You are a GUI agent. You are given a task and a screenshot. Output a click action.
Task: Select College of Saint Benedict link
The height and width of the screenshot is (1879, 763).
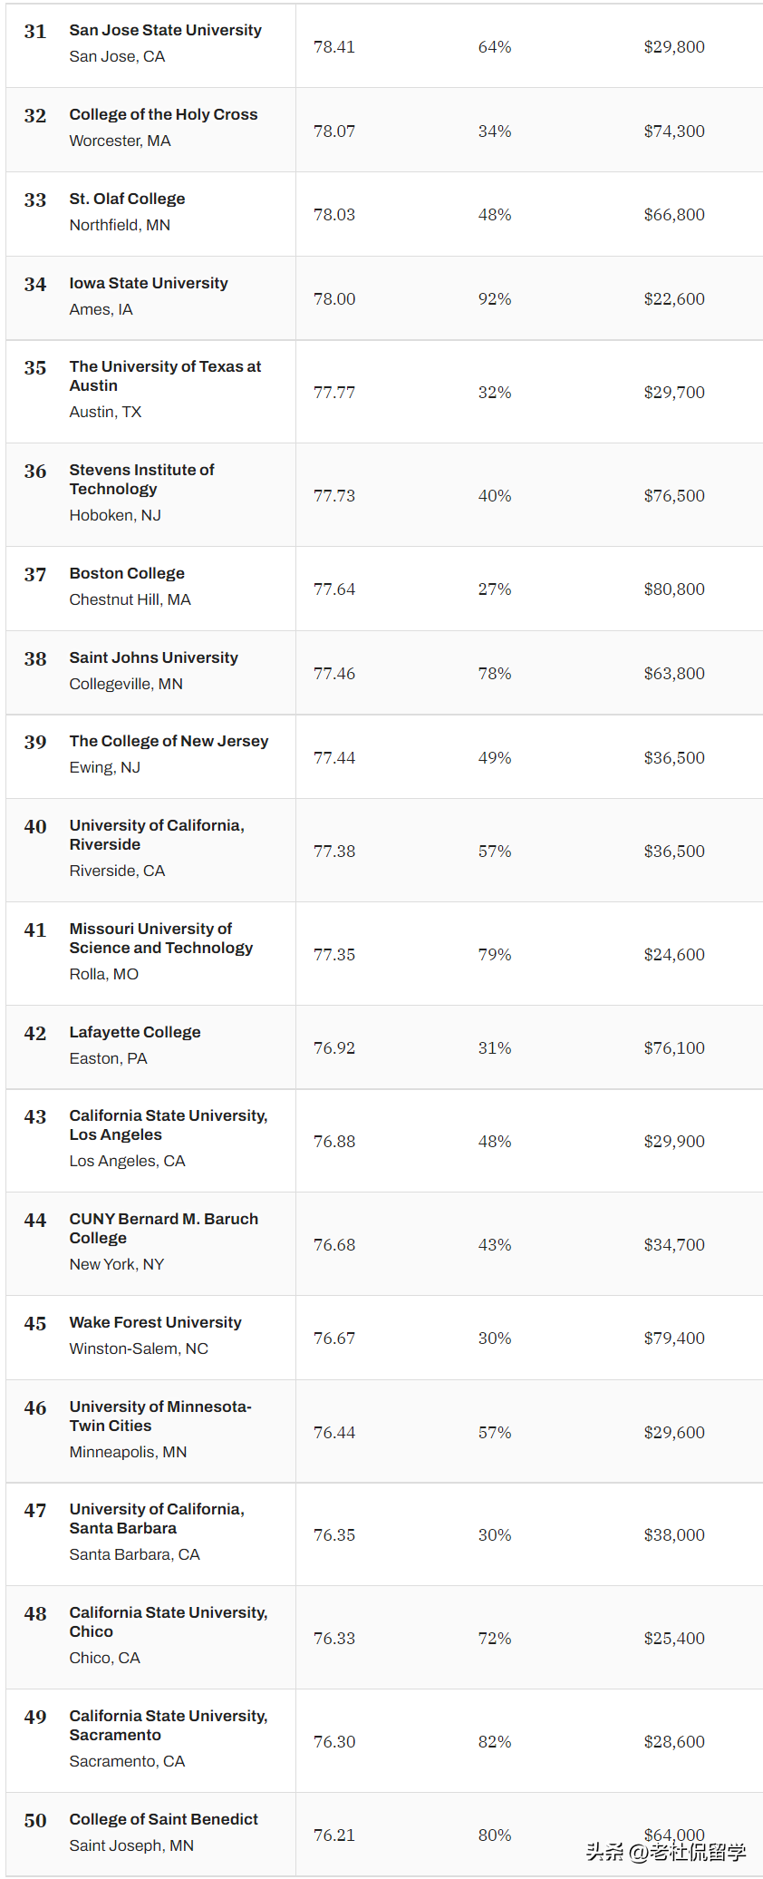pos(163,1820)
